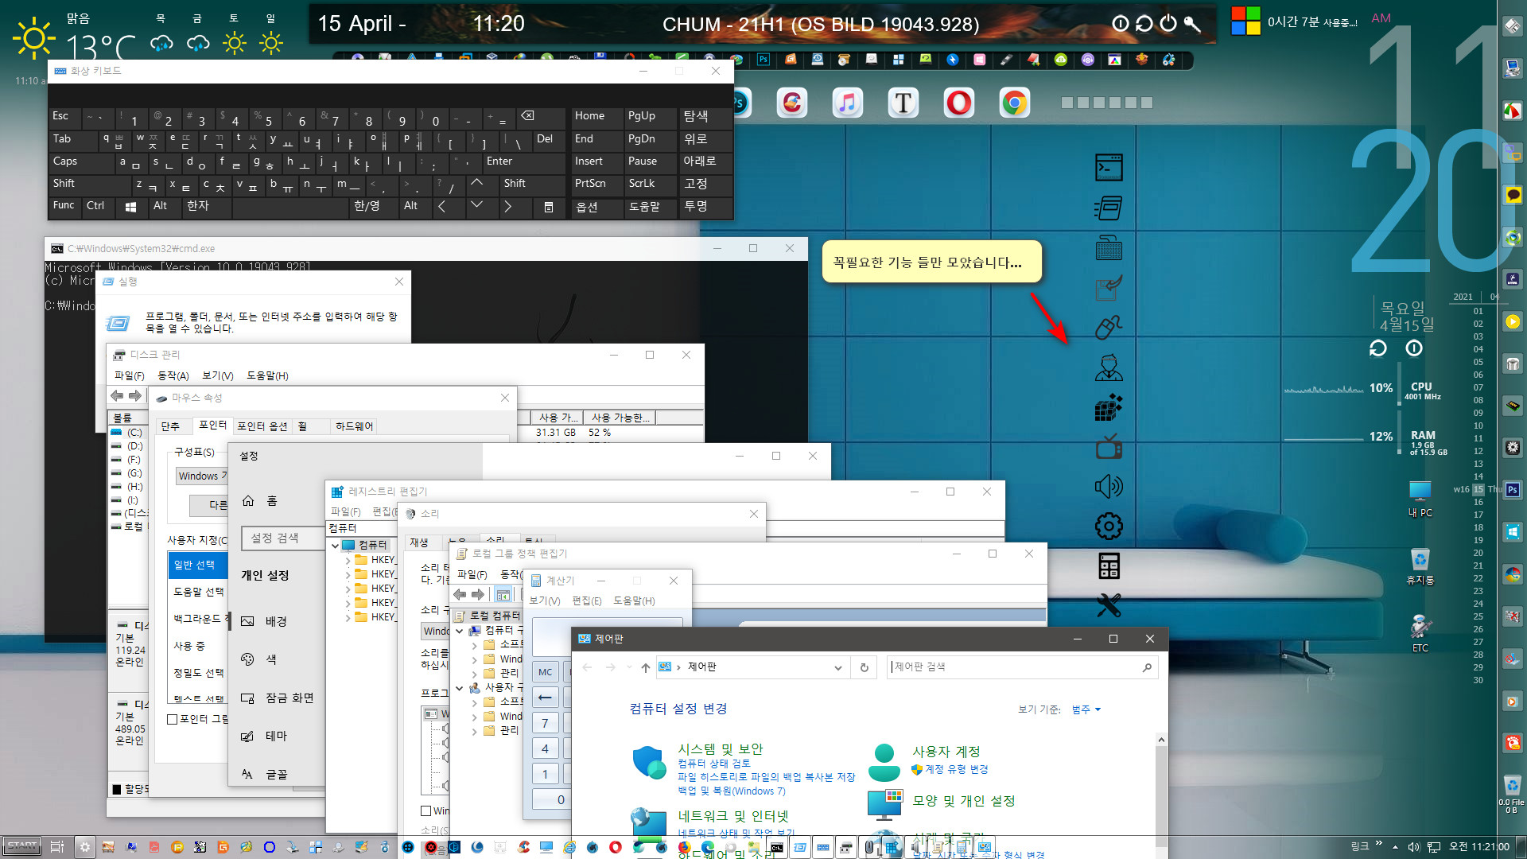The width and height of the screenshot is (1527, 859).
Task: Click the MC button in the Calculator
Action: coord(545,672)
